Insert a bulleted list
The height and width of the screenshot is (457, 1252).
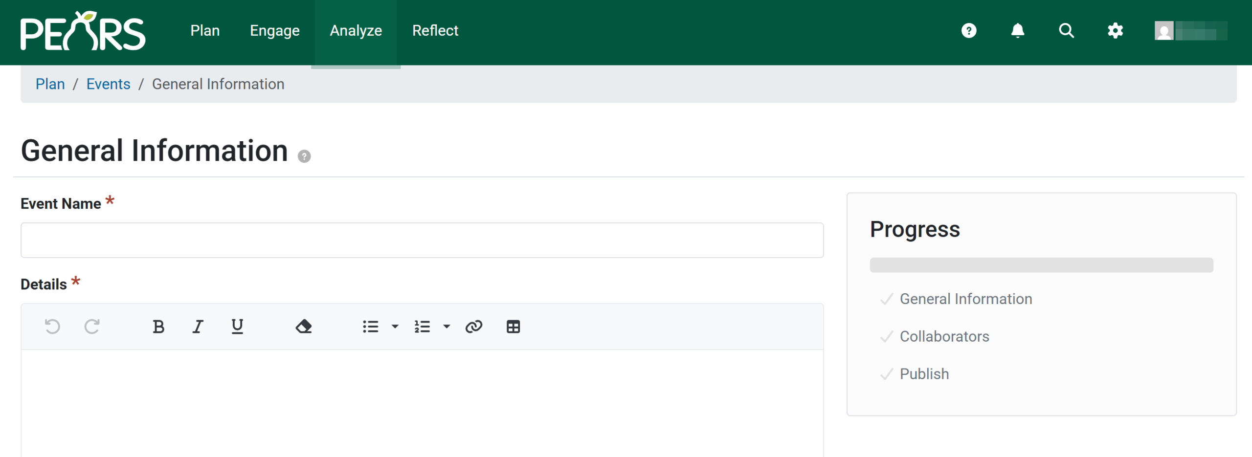click(x=370, y=326)
